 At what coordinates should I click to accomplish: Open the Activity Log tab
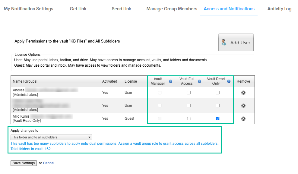point(279,9)
